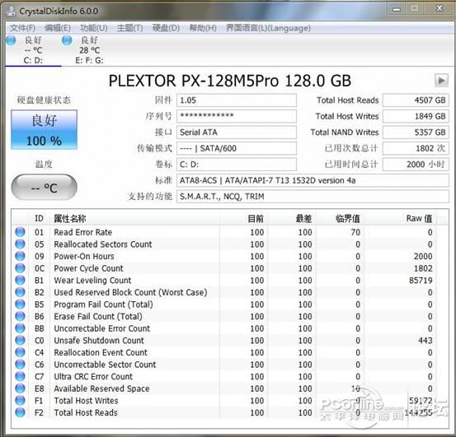This screenshot has width=456, height=437.
Task: Click the S.M.A.R.T., NCQ, TRIM features field
Action: pyautogui.click(x=313, y=197)
